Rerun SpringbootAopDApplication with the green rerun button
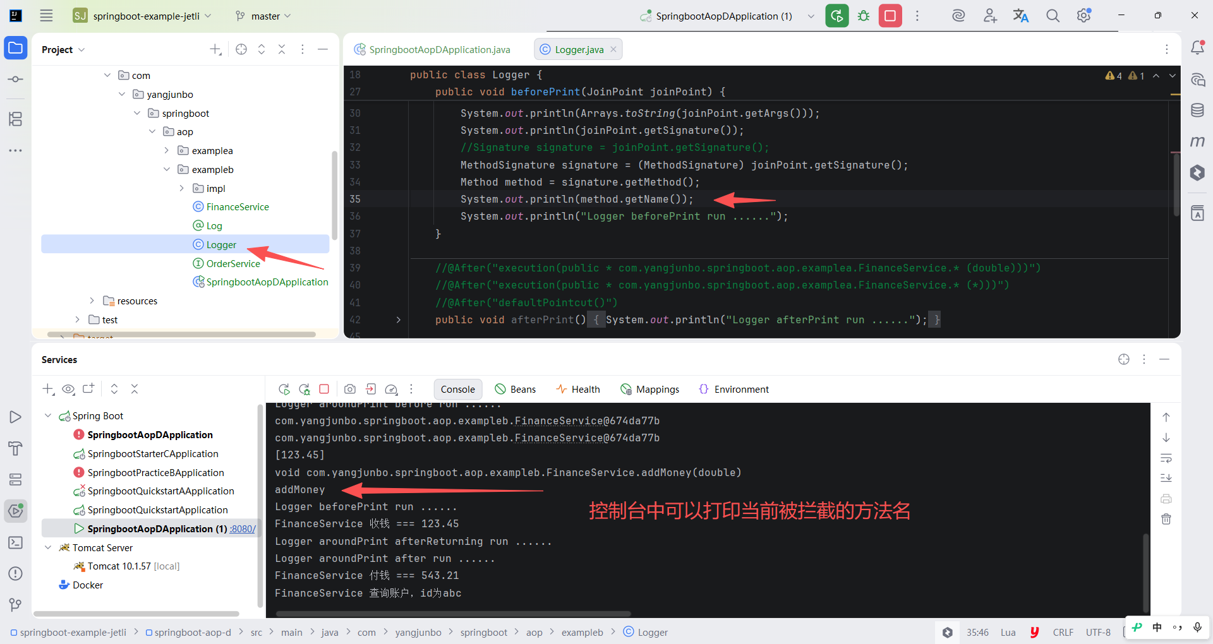 click(x=836, y=16)
